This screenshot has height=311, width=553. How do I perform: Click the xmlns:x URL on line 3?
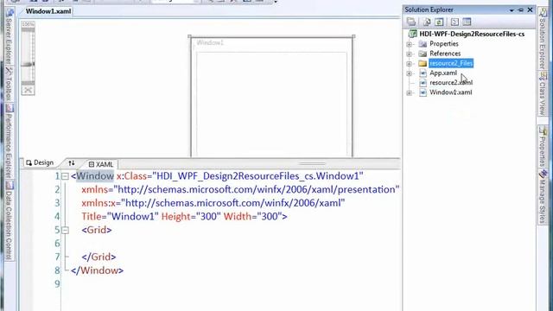pyautogui.click(x=232, y=203)
